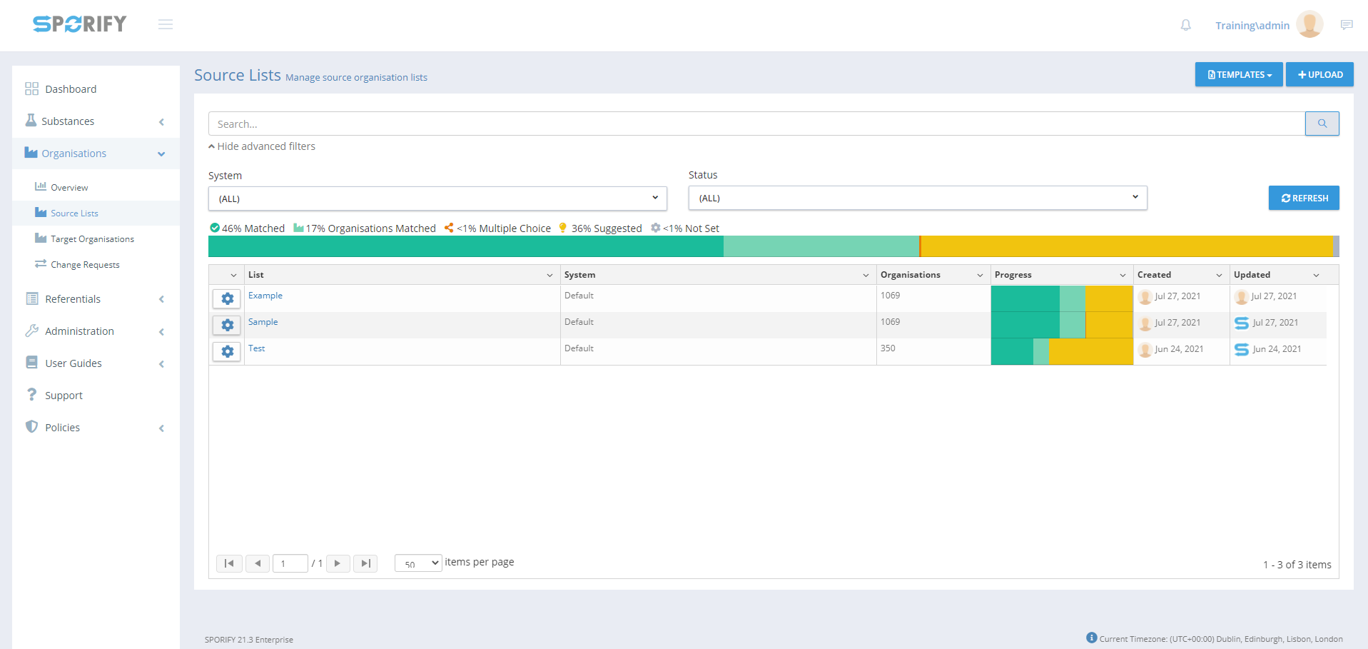Open the Status filter dropdown

click(917, 198)
